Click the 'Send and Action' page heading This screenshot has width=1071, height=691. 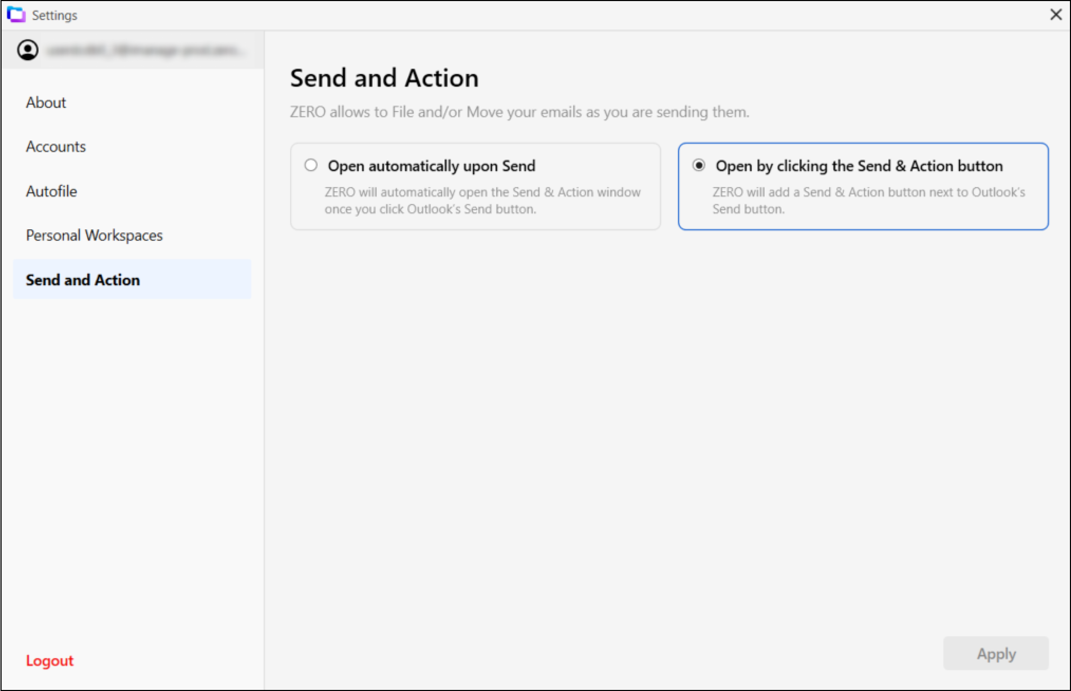point(385,78)
